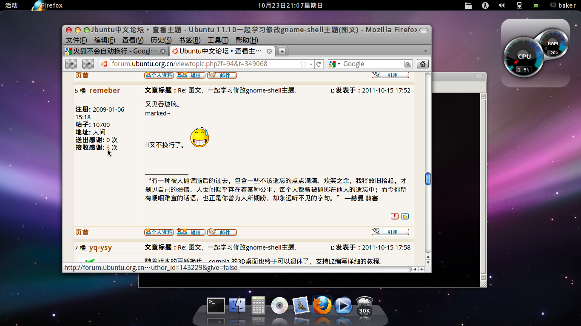Click the battery indicator in top panel
Image resolution: width=581 pixels, height=326 pixels.
pyautogui.click(x=536, y=6)
